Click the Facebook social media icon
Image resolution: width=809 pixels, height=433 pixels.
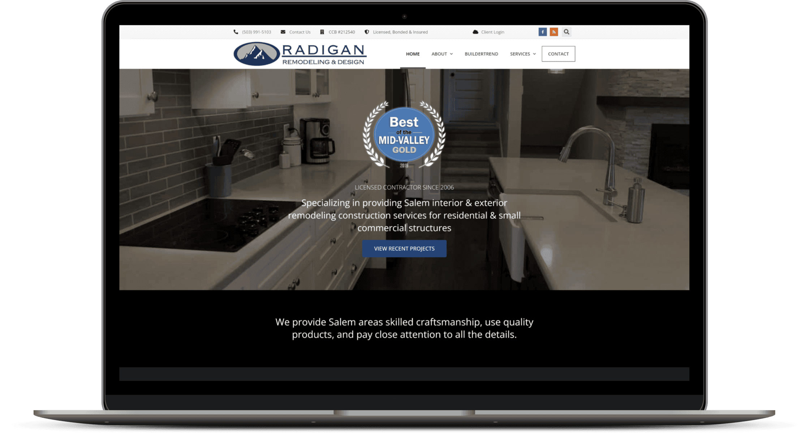point(542,32)
